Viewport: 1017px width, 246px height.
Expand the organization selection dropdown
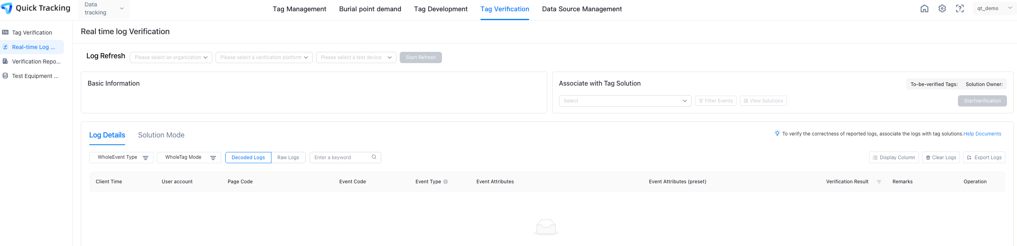[171, 57]
